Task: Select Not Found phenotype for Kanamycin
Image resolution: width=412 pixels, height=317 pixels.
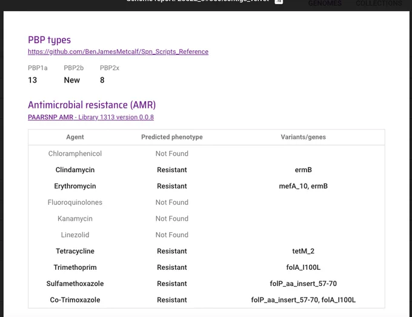Action: (172, 219)
